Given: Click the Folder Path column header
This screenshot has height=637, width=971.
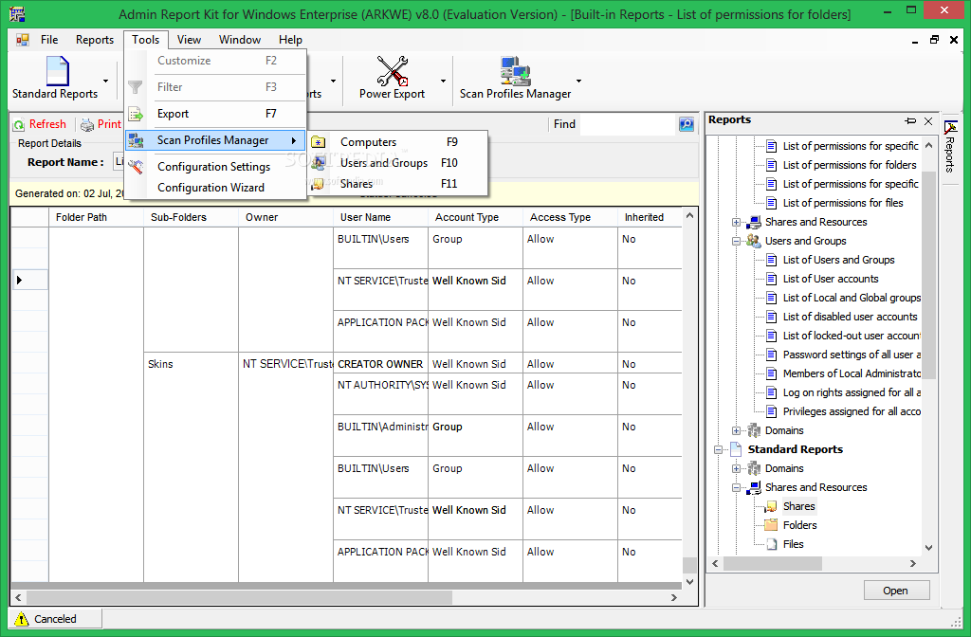Looking at the screenshot, I should pos(96,217).
